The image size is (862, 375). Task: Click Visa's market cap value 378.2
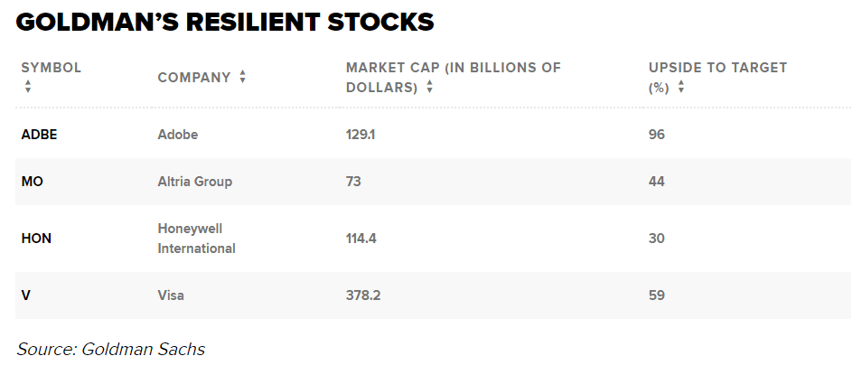pos(365,295)
